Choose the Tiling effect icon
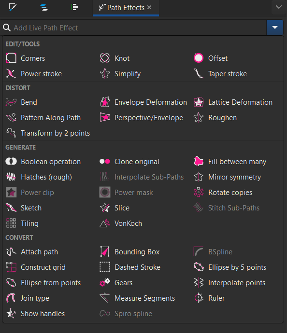The width and height of the screenshot is (287, 333). click(11, 223)
